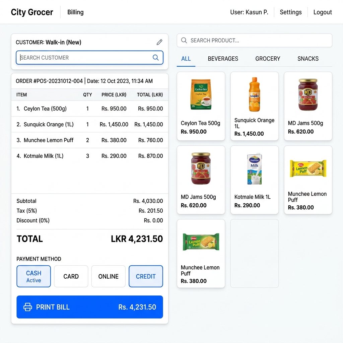Switch to the ALL products tab
The height and width of the screenshot is (343, 343).
point(186,59)
